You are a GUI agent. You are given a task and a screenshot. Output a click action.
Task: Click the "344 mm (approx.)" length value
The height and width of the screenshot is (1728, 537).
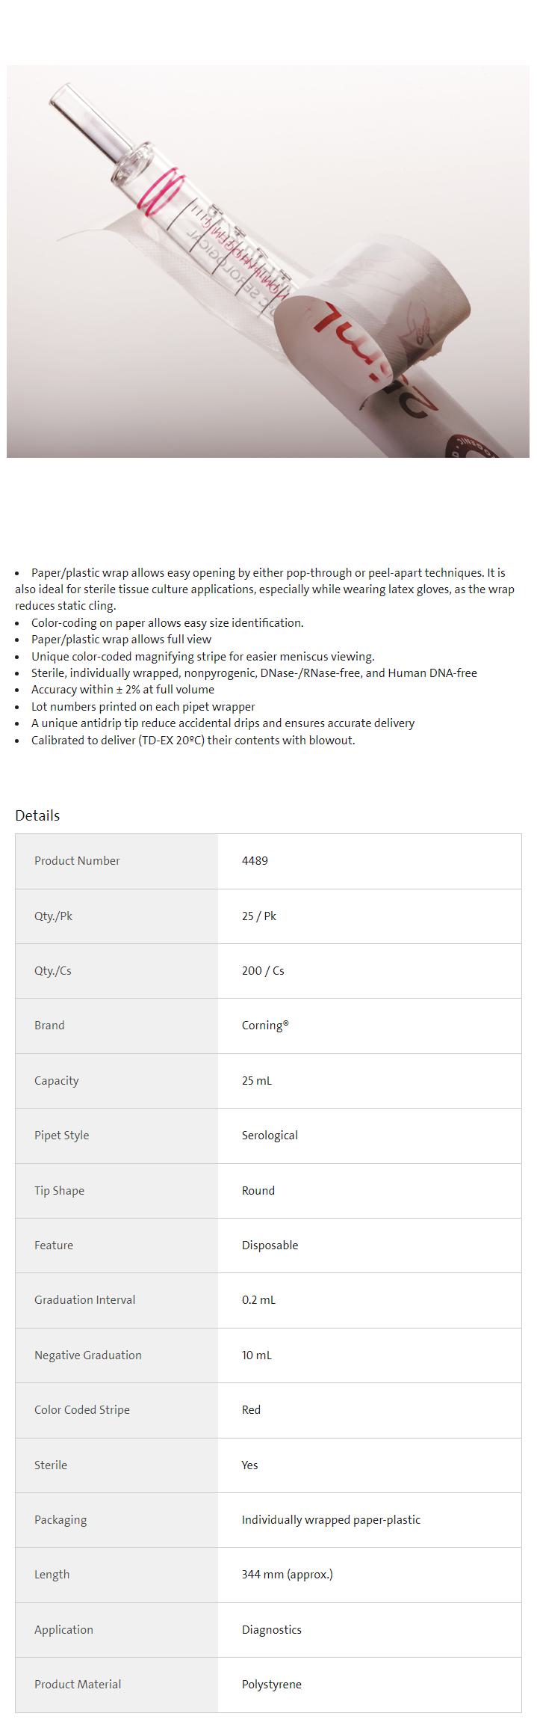(x=287, y=1575)
